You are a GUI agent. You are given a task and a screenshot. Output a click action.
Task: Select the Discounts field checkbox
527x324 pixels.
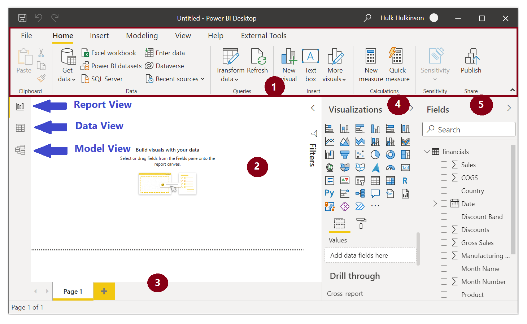pos(444,229)
